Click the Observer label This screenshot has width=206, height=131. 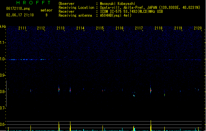point(66,4)
